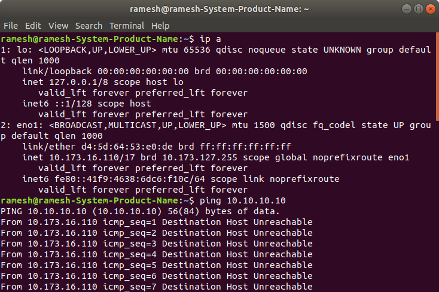Image resolution: width=439 pixels, height=292 pixels.
Task: Open the View menu
Action: click(58, 26)
